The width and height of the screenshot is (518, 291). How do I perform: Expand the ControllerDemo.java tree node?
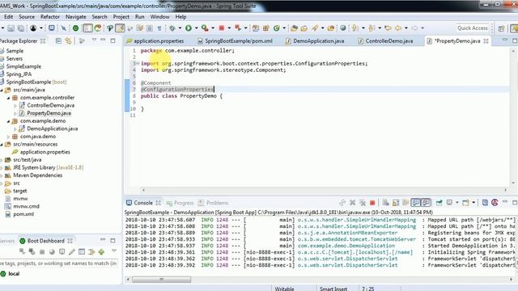click(15, 106)
